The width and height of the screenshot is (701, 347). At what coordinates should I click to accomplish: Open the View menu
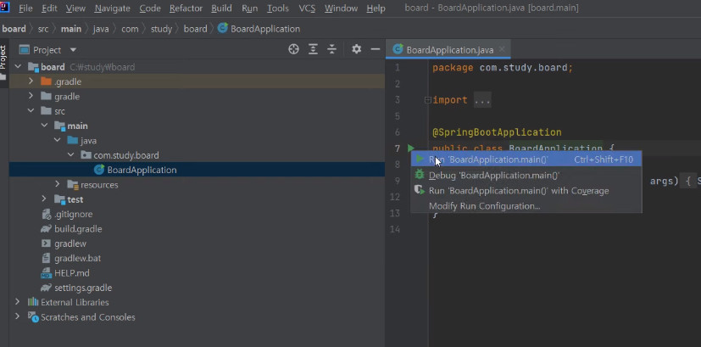tap(75, 8)
